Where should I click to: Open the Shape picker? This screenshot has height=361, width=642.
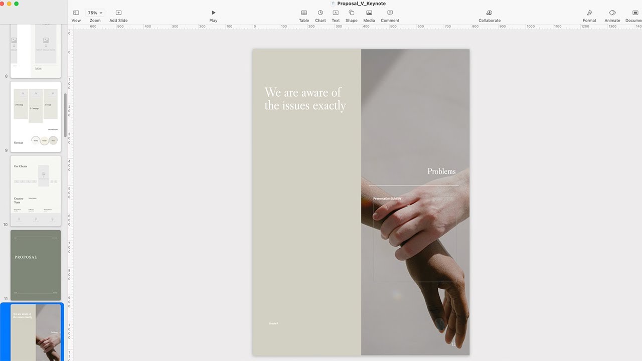tap(351, 13)
